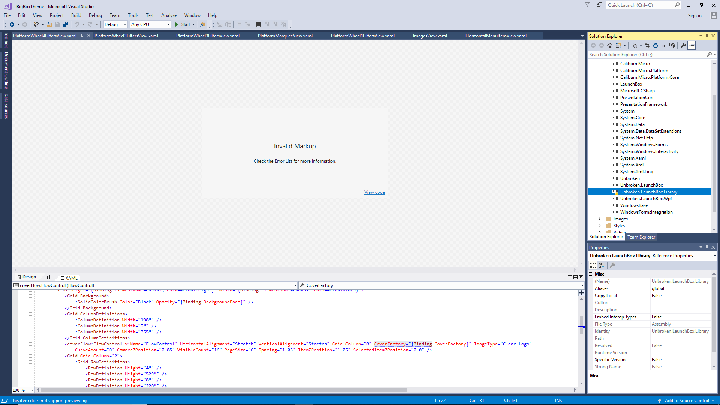Viewport: 720px width, 405px height.
Task: Close the PlatformWheel4FiltersView.xaml tab
Action: coord(89,36)
